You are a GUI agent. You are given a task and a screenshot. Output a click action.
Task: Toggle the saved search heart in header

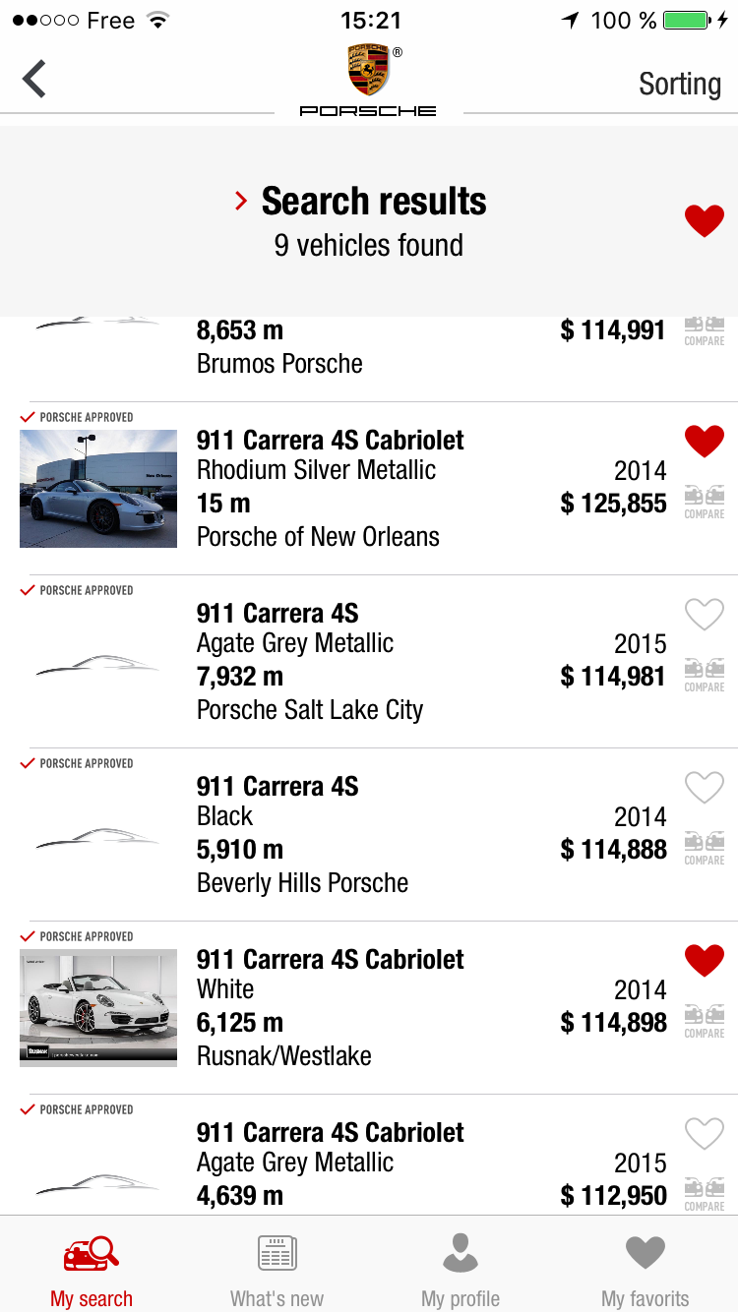[704, 221]
